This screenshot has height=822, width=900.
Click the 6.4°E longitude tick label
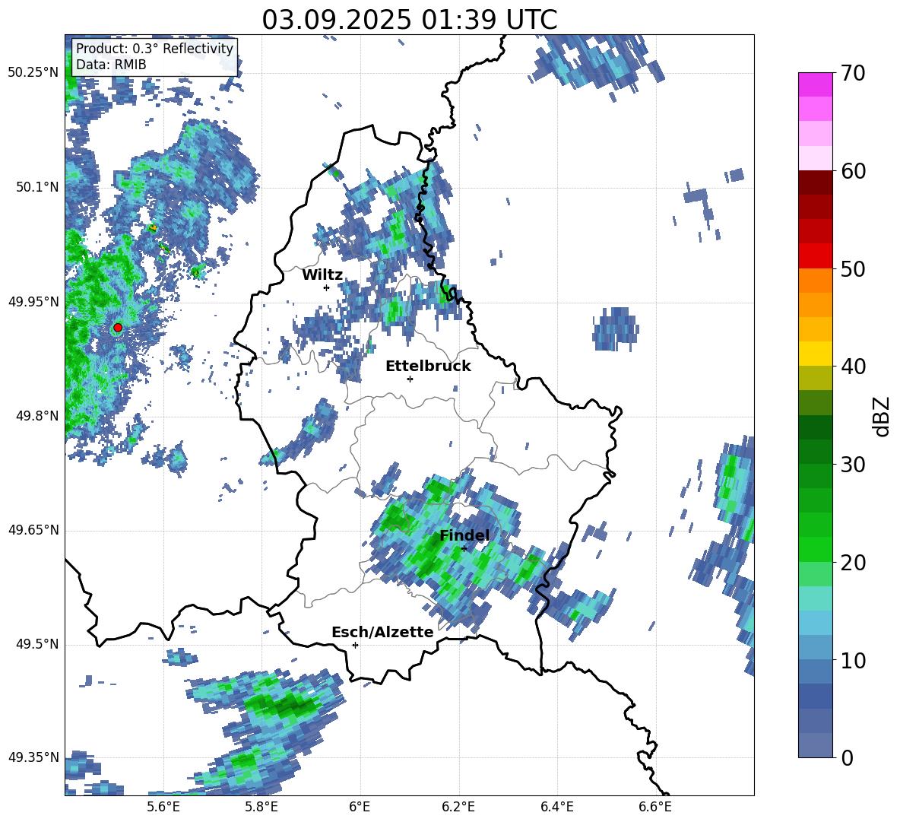556,807
